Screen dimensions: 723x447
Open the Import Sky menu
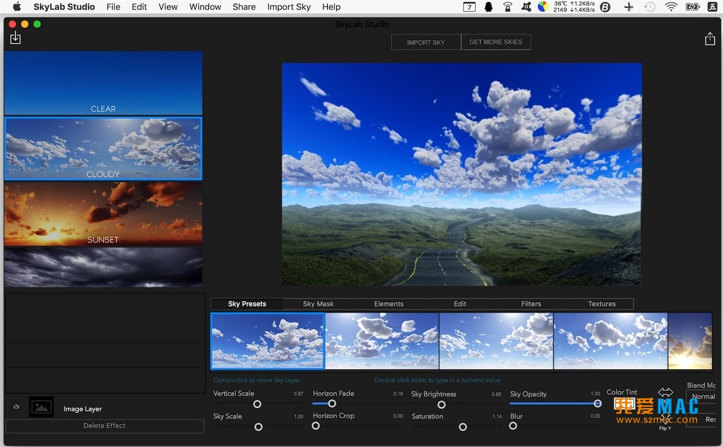pyautogui.click(x=289, y=6)
